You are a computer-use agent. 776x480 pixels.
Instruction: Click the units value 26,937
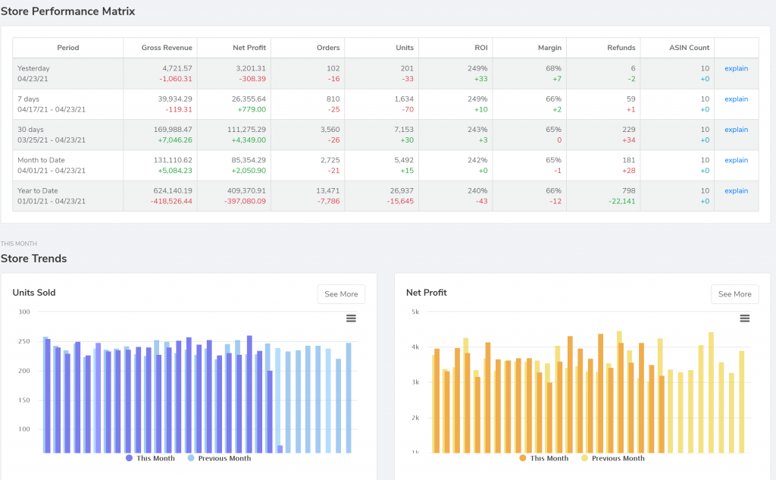click(402, 191)
